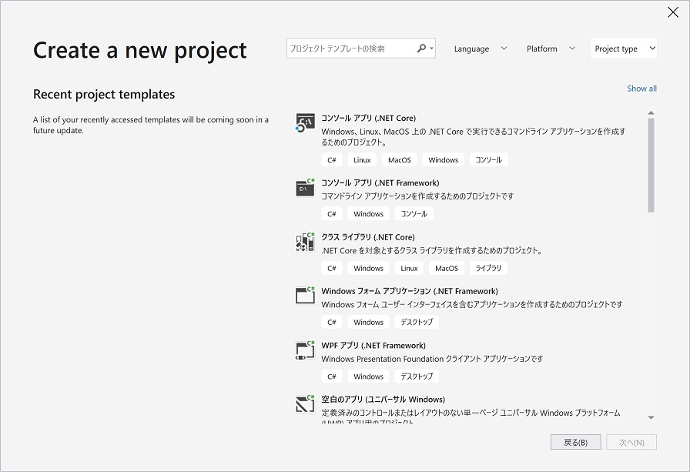Open the search box dropdown arrow
Screen dimensions: 690x472
click(x=432, y=49)
